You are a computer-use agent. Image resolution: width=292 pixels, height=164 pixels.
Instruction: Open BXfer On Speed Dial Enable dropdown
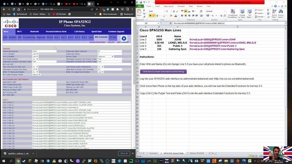coord(100,72)
